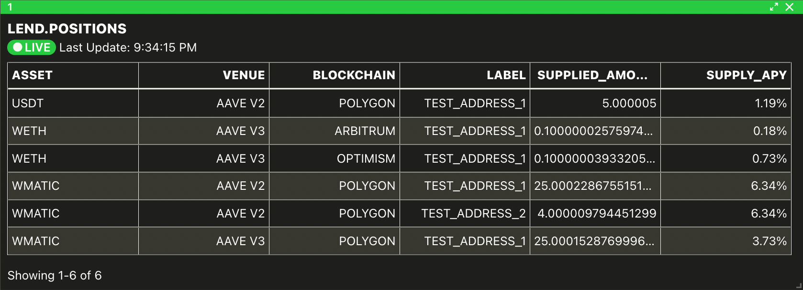The width and height of the screenshot is (803, 290).
Task: Click the expand widget arrows icon
Action: tap(774, 7)
